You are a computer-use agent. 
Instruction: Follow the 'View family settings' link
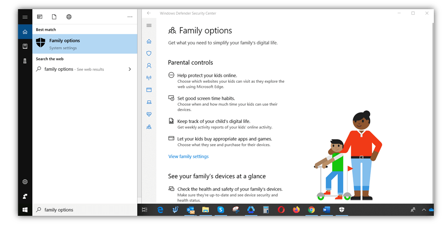pyautogui.click(x=189, y=156)
